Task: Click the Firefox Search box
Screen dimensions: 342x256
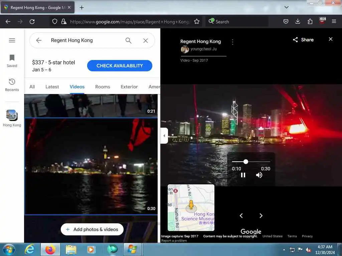Action: coord(237,22)
